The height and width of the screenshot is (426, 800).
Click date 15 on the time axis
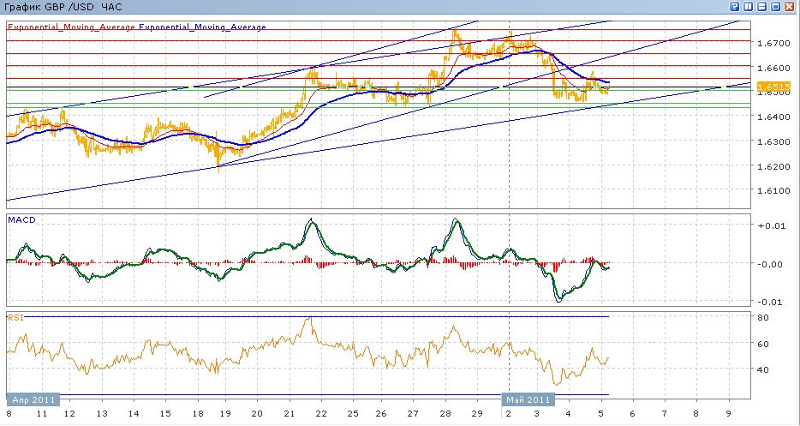coord(166,413)
